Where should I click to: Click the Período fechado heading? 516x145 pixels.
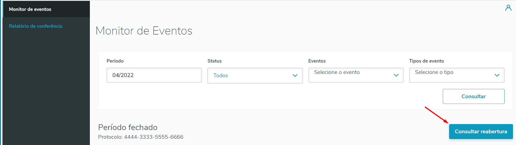pos(128,127)
